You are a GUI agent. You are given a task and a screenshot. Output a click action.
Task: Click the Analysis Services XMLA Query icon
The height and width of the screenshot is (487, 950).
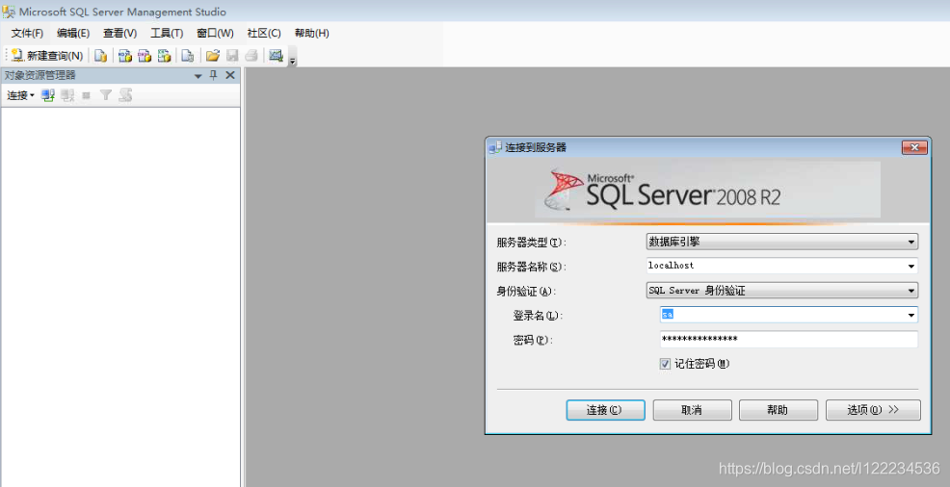pos(164,56)
